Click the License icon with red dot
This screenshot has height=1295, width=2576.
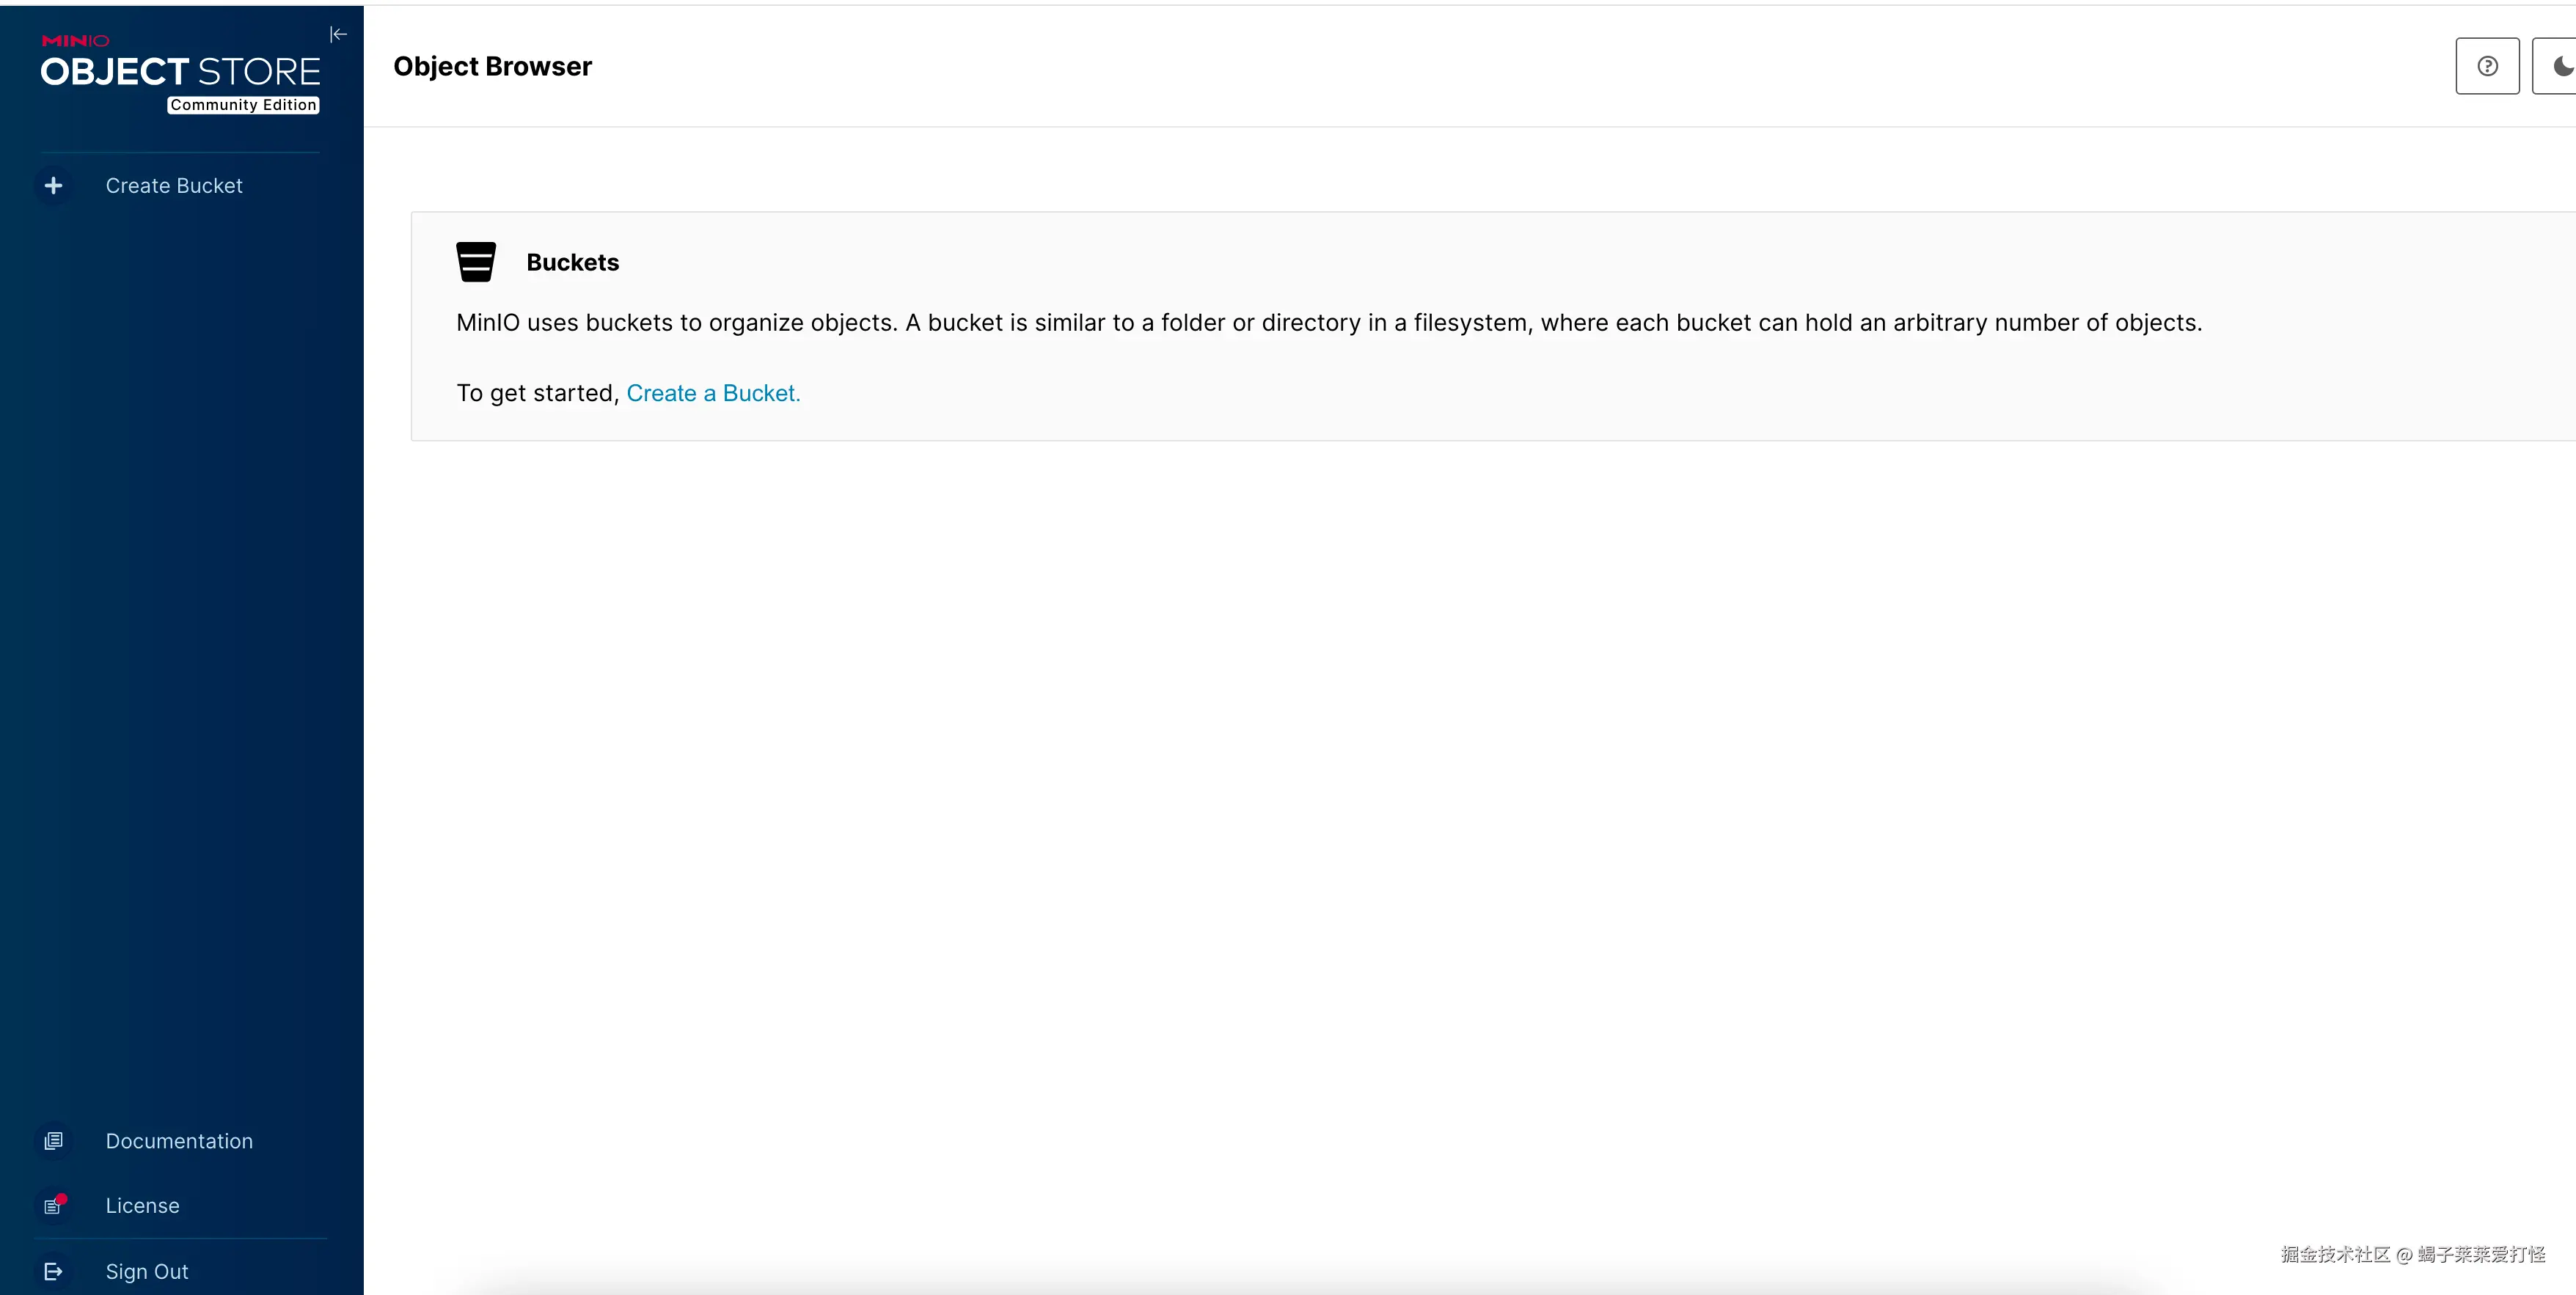[x=54, y=1206]
